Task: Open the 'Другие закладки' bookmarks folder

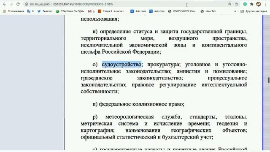Action: [254, 11]
